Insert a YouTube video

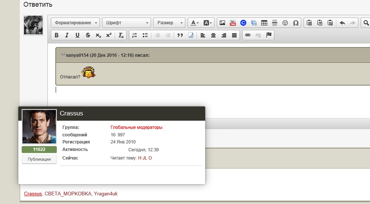[233, 23]
